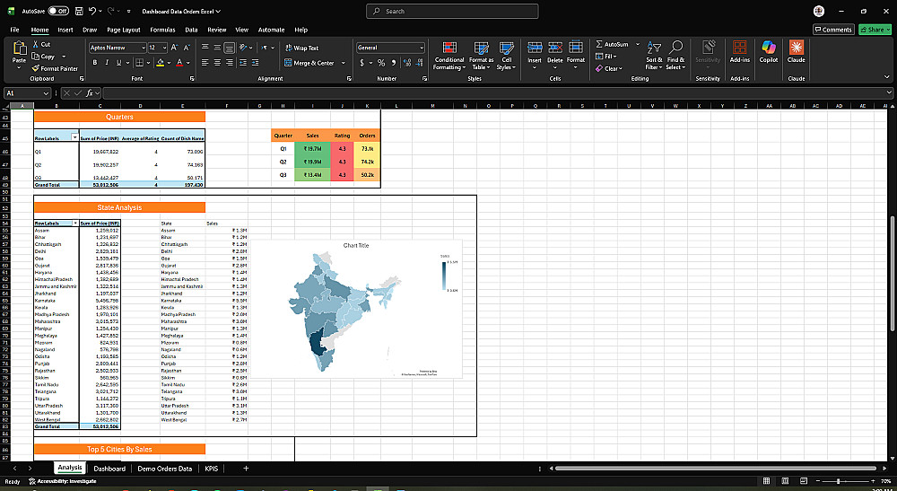Launch the Copilot add-in
Image resolution: width=897 pixels, height=491 pixels.
click(x=769, y=52)
